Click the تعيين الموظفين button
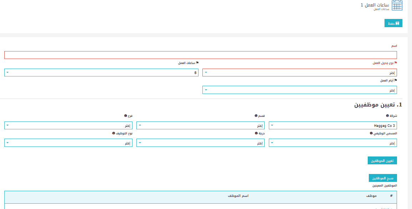 (382, 161)
